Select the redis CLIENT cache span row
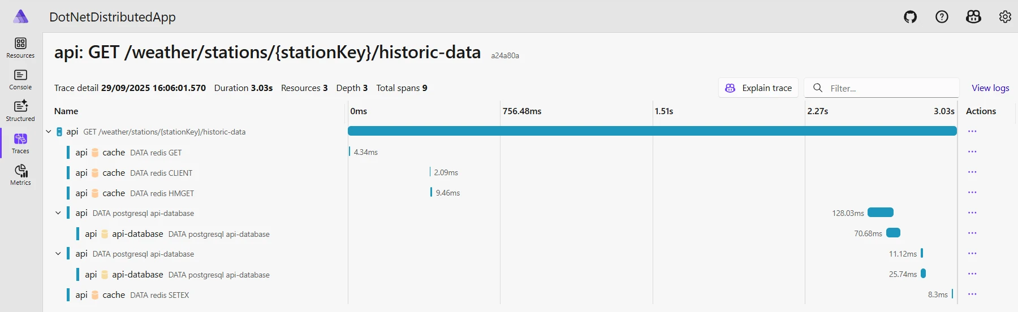This screenshot has height=312, width=1018. click(x=161, y=173)
